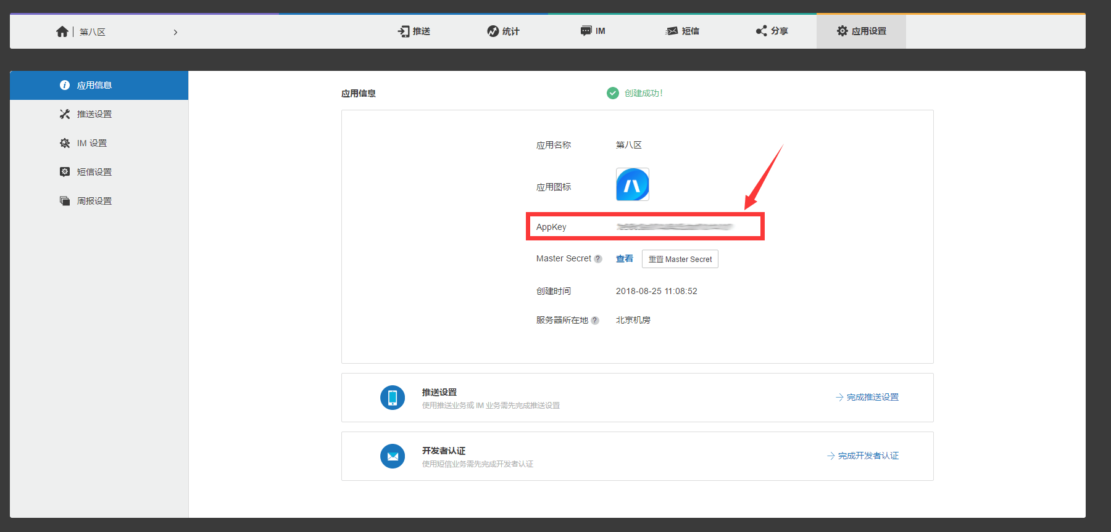Screen dimensions: 1111x532
Task: Switch to the IM tab
Action: click(x=593, y=31)
